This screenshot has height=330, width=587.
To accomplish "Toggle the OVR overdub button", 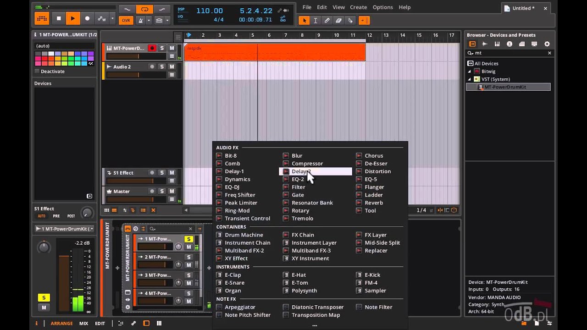I will (x=126, y=20).
